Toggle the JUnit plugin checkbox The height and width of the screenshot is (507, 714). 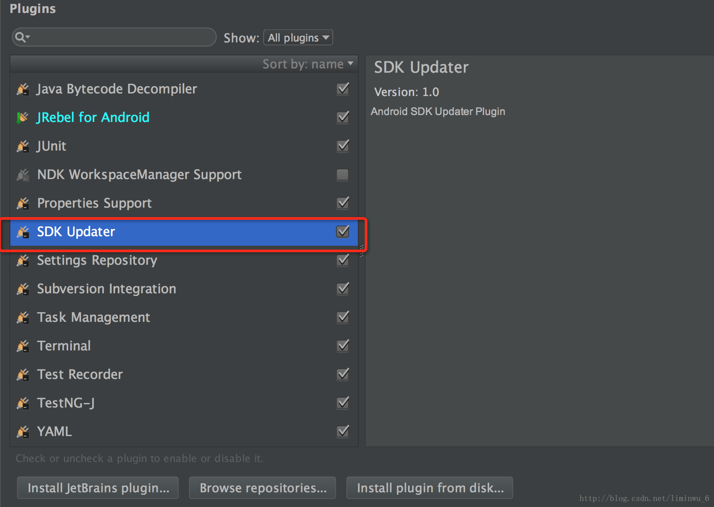point(343,146)
